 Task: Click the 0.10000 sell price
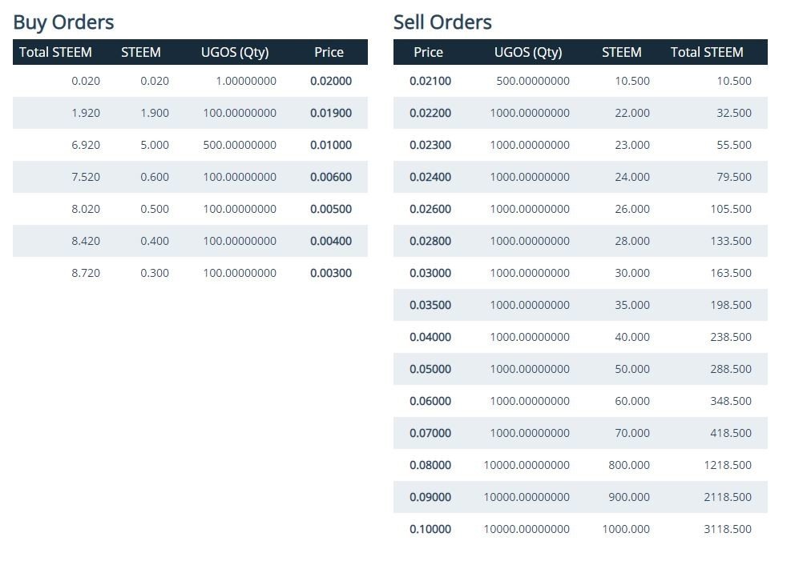(430, 529)
